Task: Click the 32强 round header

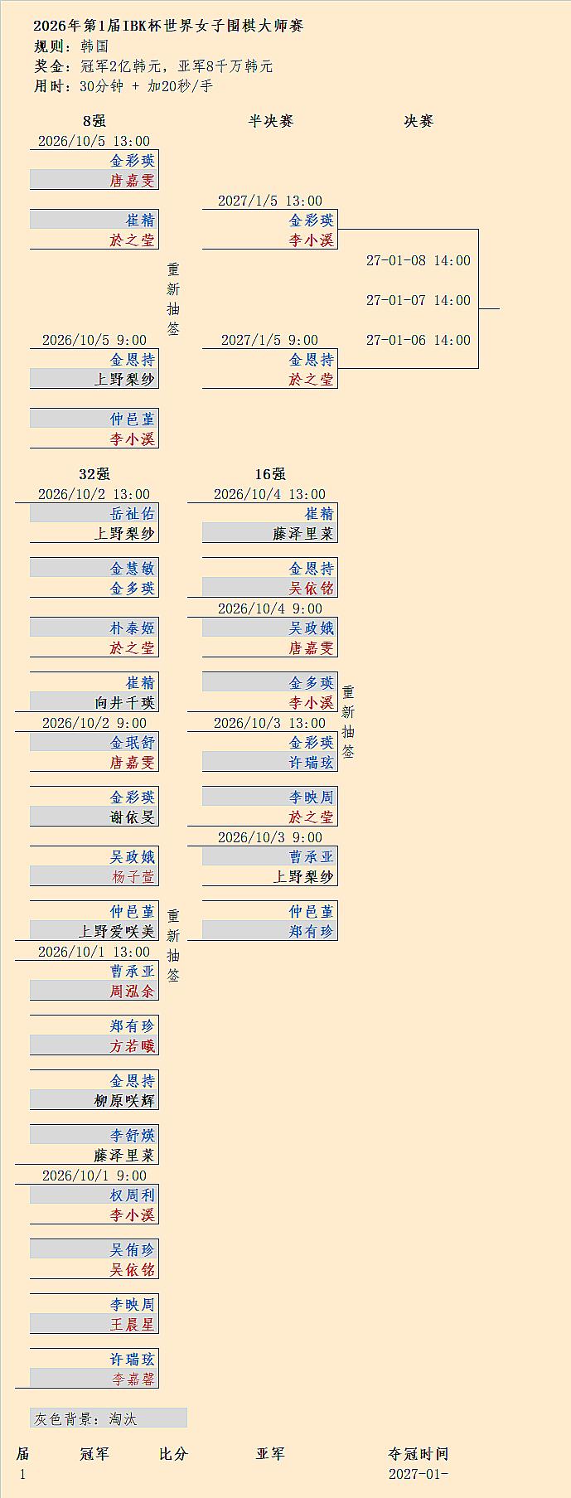Action: coord(94,474)
